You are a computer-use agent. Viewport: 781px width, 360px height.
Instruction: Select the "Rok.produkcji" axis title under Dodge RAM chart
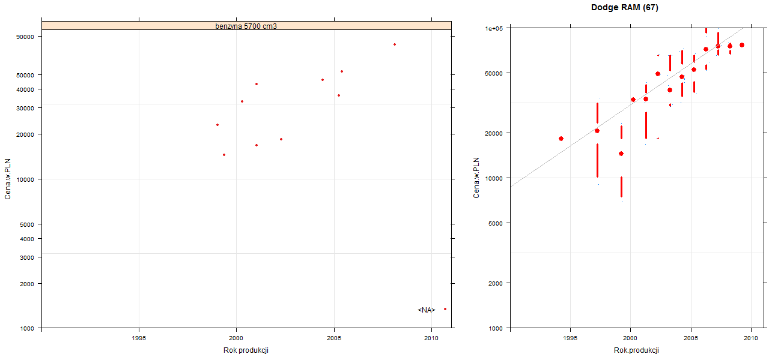[x=637, y=350]
